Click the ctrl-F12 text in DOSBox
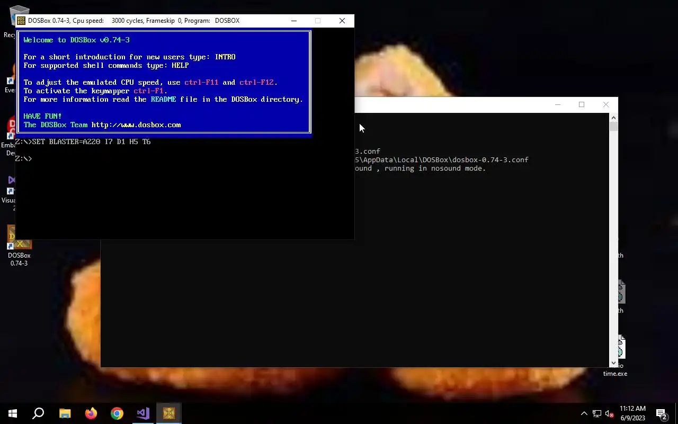The image size is (678, 424). pos(256,83)
